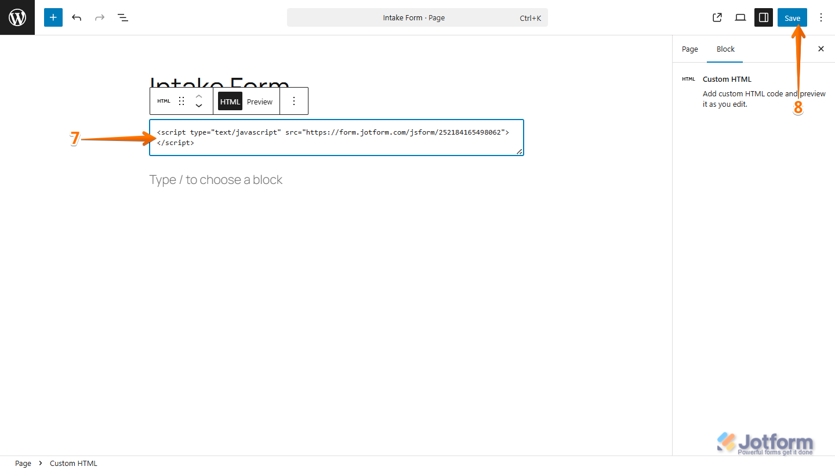Switch to the Block tab
The image size is (835, 470).
click(x=725, y=49)
